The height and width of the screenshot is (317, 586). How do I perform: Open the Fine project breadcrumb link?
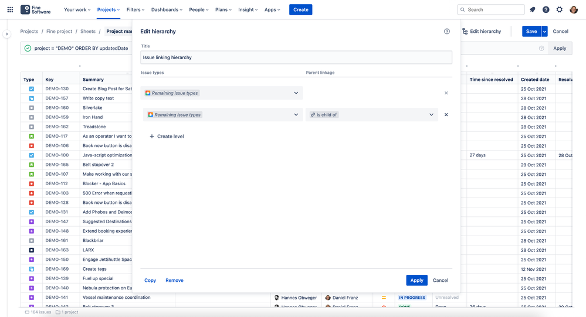pyautogui.click(x=59, y=32)
